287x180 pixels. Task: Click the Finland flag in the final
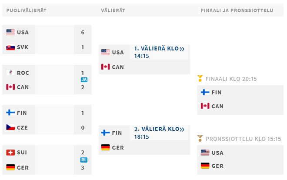[205, 92]
